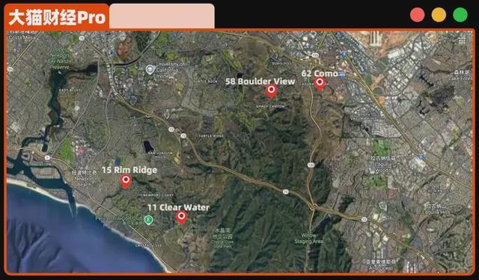Select the University of California map marker
This screenshot has height=280, width=479.
tap(150, 70)
